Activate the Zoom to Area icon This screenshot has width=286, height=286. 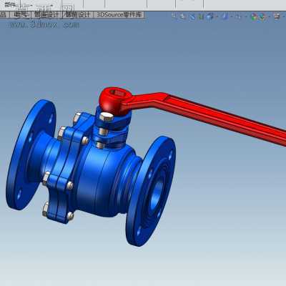[x=183, y=16]
